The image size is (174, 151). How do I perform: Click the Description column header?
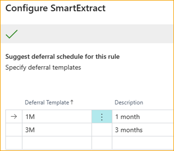coord(129,102)
